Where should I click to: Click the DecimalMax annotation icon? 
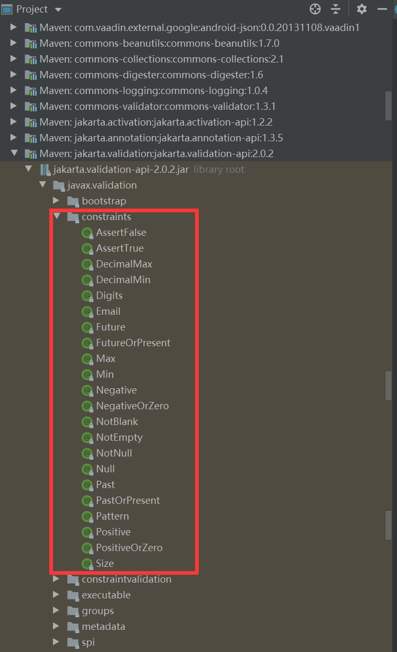(x=88, y=264)
